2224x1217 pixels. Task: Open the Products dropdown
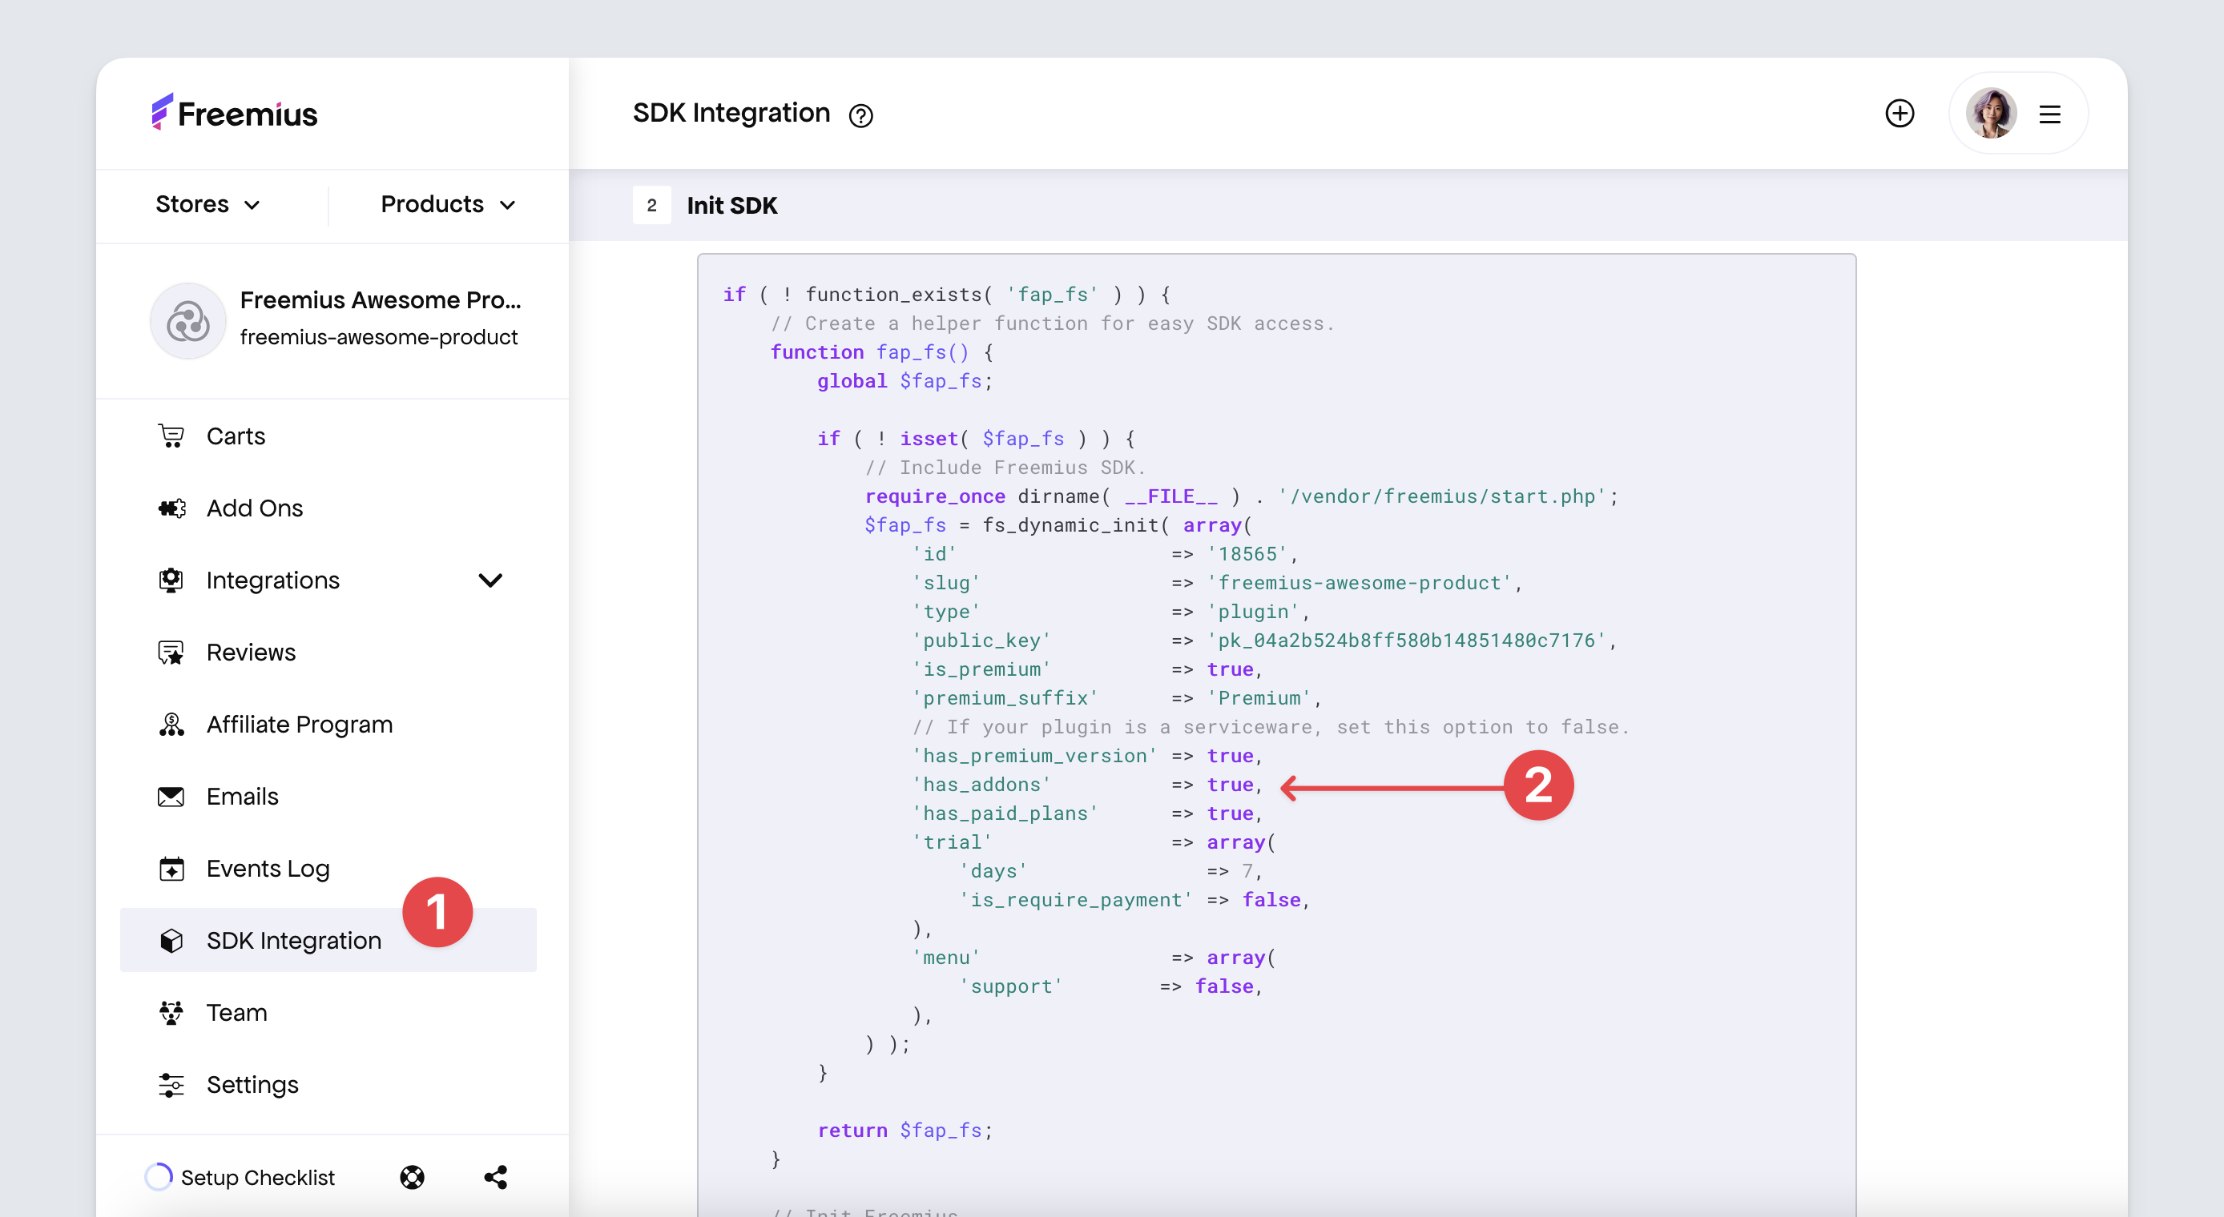(x=448, y=204)
